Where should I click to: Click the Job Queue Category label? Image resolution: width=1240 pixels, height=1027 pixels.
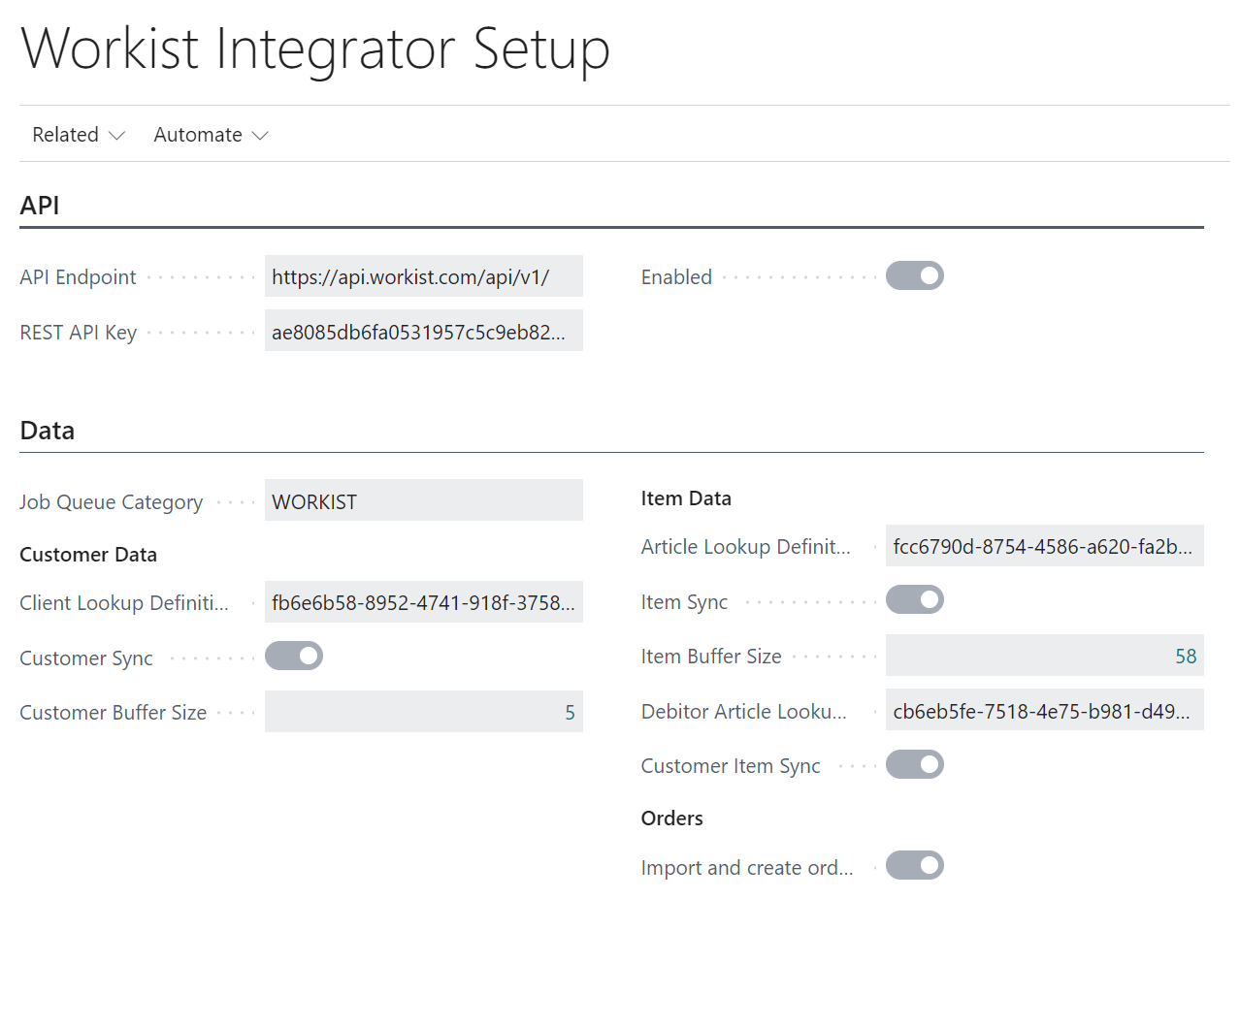(111, 502)
